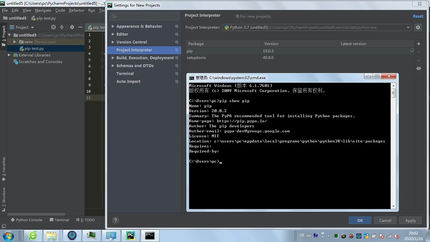Open the Code menu
430x242 pixels.
click(x=60, y=10)
